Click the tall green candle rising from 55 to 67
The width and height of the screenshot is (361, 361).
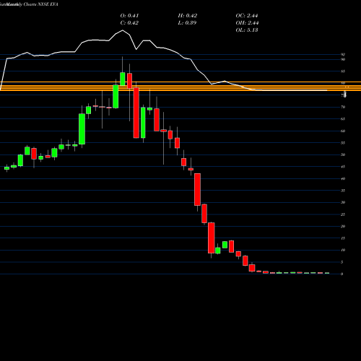(x=82, y=129)
